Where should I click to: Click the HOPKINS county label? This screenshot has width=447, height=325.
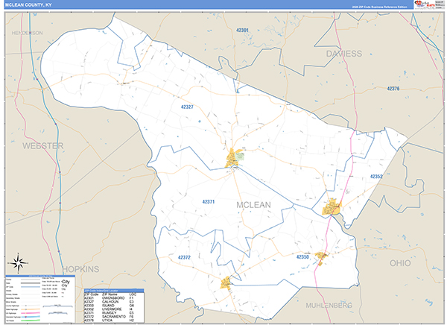coord(80,268)
